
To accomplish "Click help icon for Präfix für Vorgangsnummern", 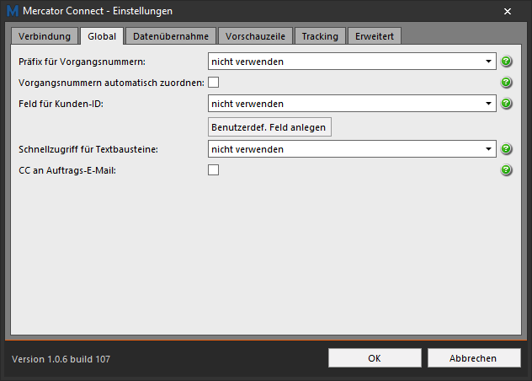I will pos(506,62).
